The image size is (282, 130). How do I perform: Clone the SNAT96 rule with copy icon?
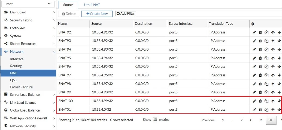click(x=266, y=66)
